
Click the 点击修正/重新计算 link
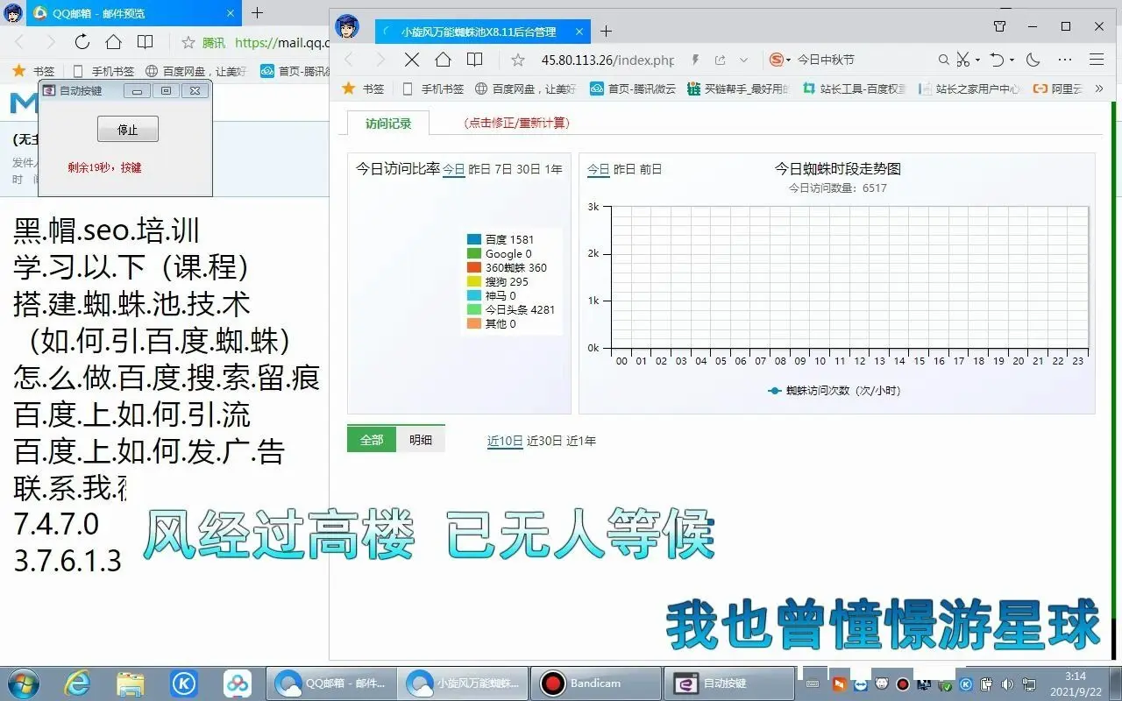coord(516,124)
